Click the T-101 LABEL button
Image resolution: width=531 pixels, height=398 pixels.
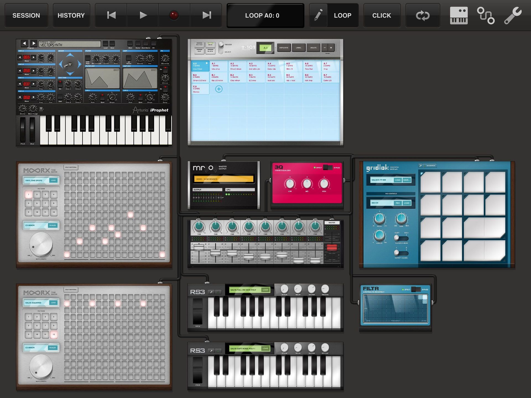pos(299,48)
